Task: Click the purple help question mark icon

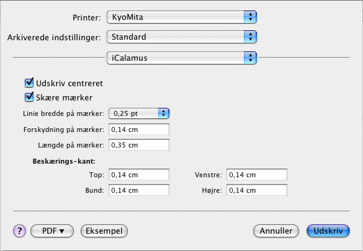Action: point(19,231)
